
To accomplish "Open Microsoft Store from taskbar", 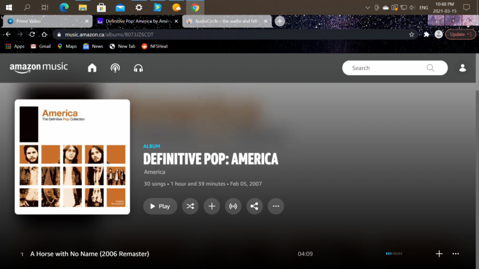I will point(102,7).
